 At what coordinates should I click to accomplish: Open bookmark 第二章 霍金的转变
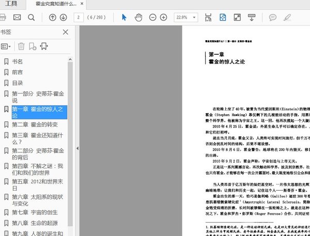35,124
